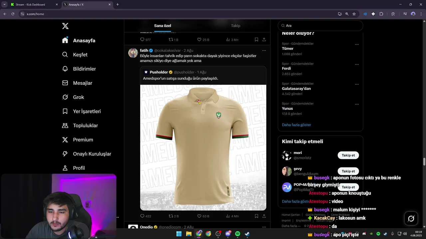Open mori's profile avatar
The height and width of the screenshot is (239, 426).
(287, 155)
